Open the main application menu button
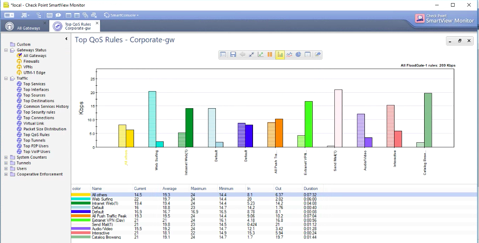Viewport: 479px width, 243px height. point(9,15)
